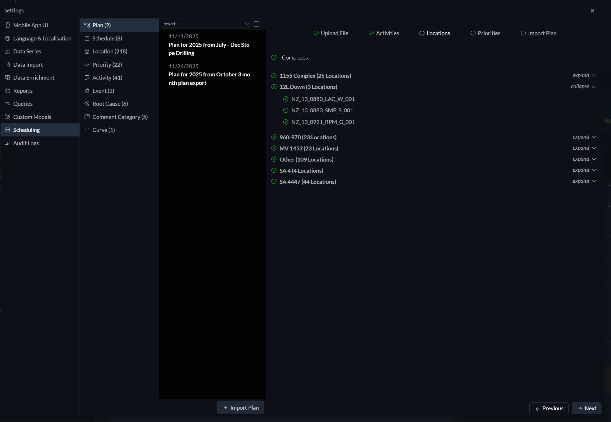This screenshot has height=422, width=611.
Task: Click the Event alarm icon
Action: 87,91
